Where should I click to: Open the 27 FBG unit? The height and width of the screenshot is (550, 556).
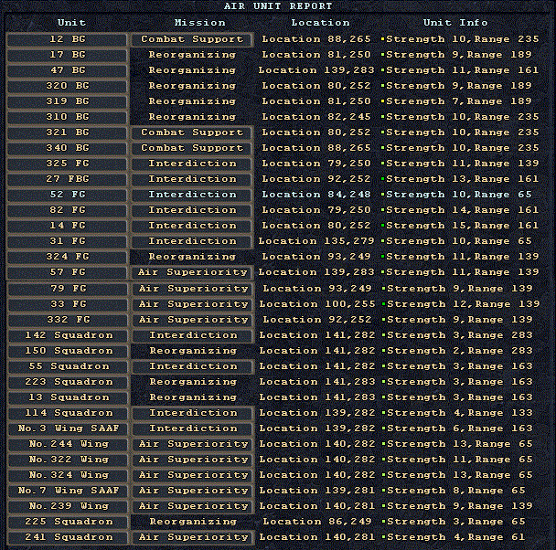click(x=67, y=180)
